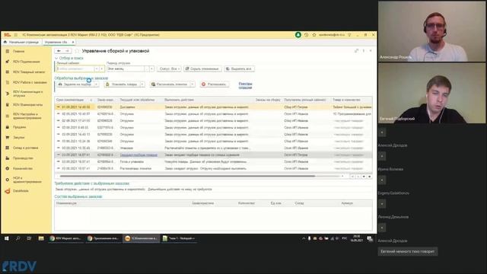Add the form to favorites with the star near the title
Image resolution: width=487 pixels, height=274 pixels.
(x=77, y=51)
